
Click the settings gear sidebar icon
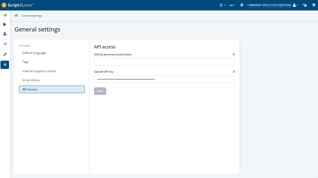coord(5,65)
